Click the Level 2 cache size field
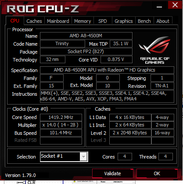Image resolution: width=183 pixels, height=184 pixels. point(130,133)
